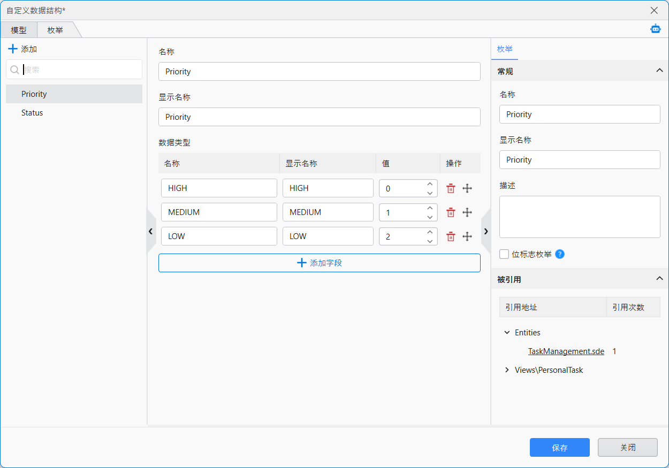Expand the Views\PersonalTask tree node
The width and height of the screenshot is (669, 468).
(x=507, y=370)
